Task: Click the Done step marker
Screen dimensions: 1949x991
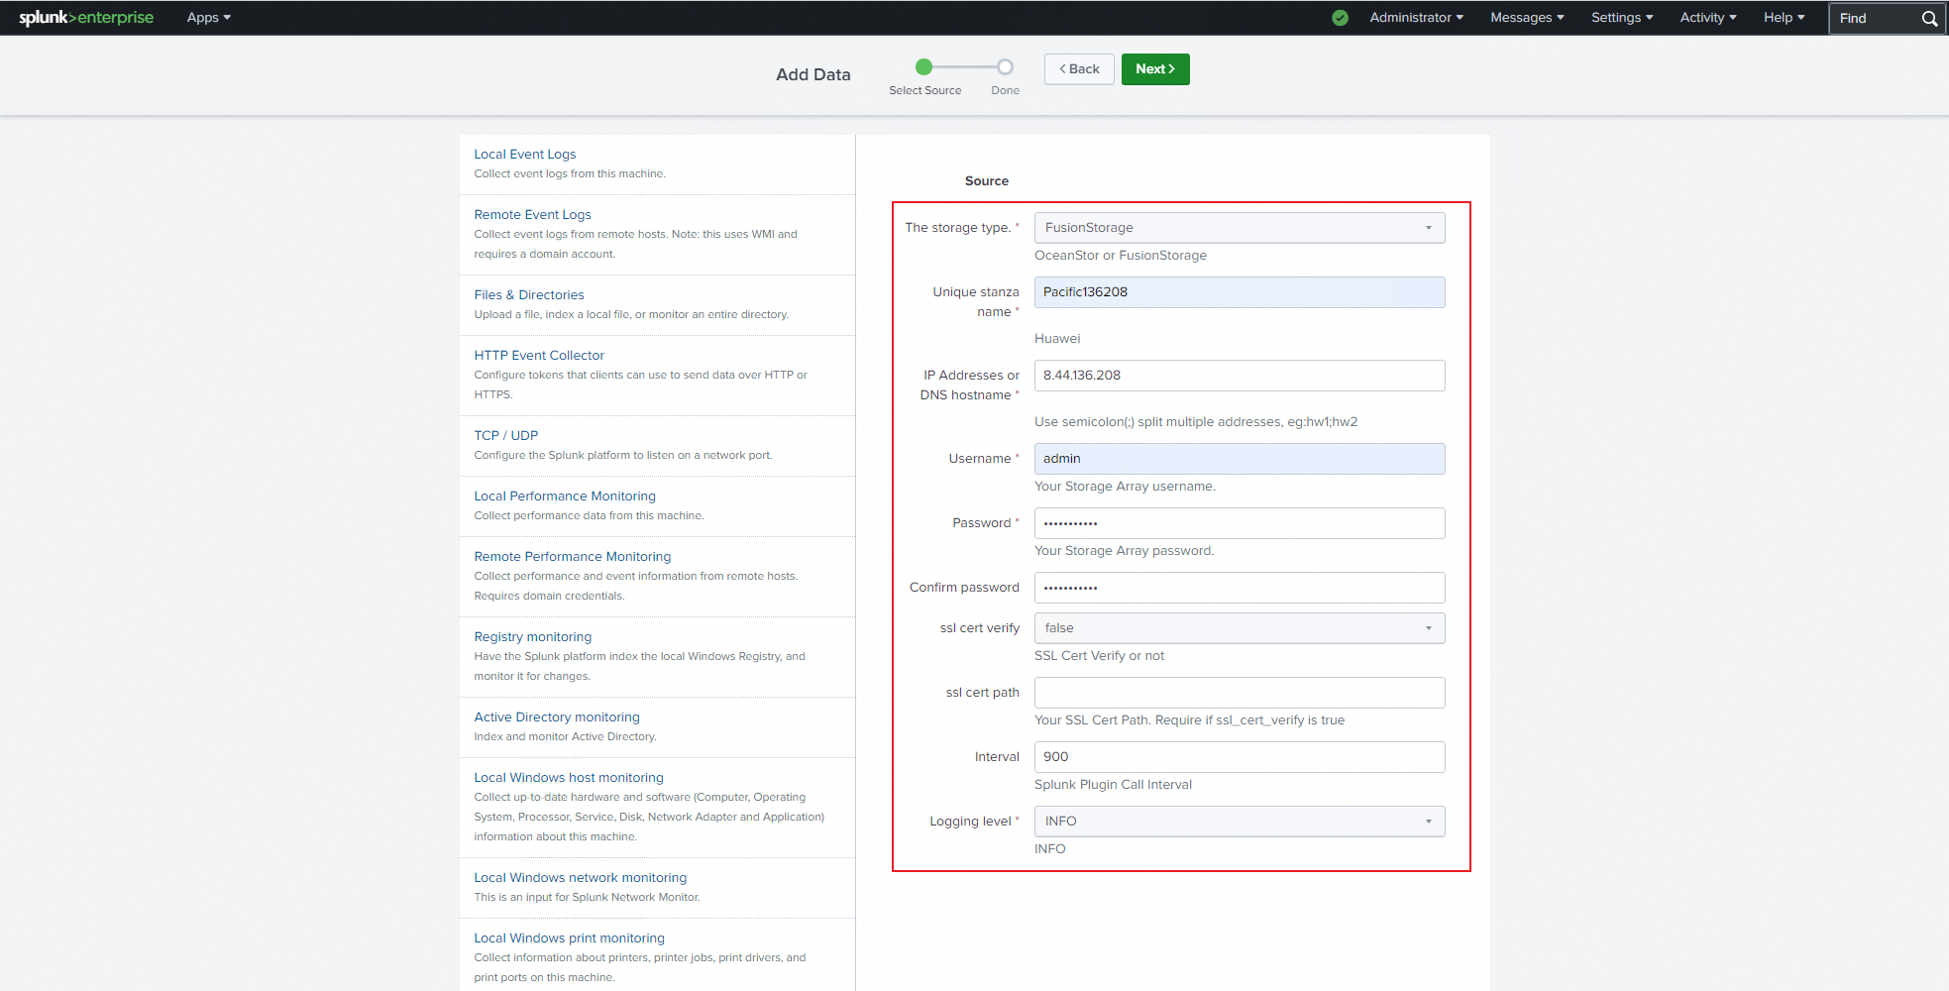Action: (x=1005, y=67)
